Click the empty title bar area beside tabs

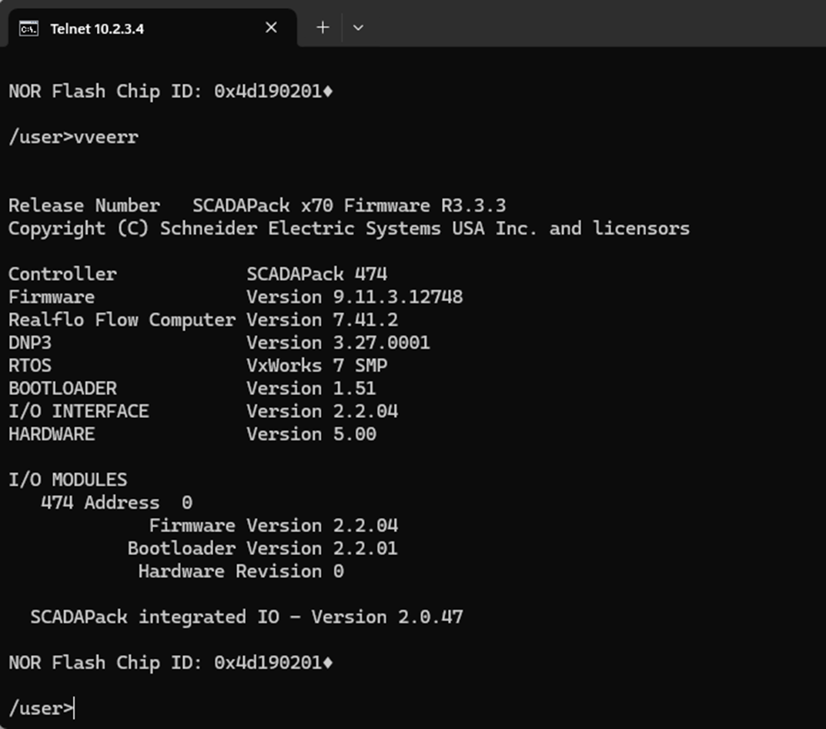point(595,23)
